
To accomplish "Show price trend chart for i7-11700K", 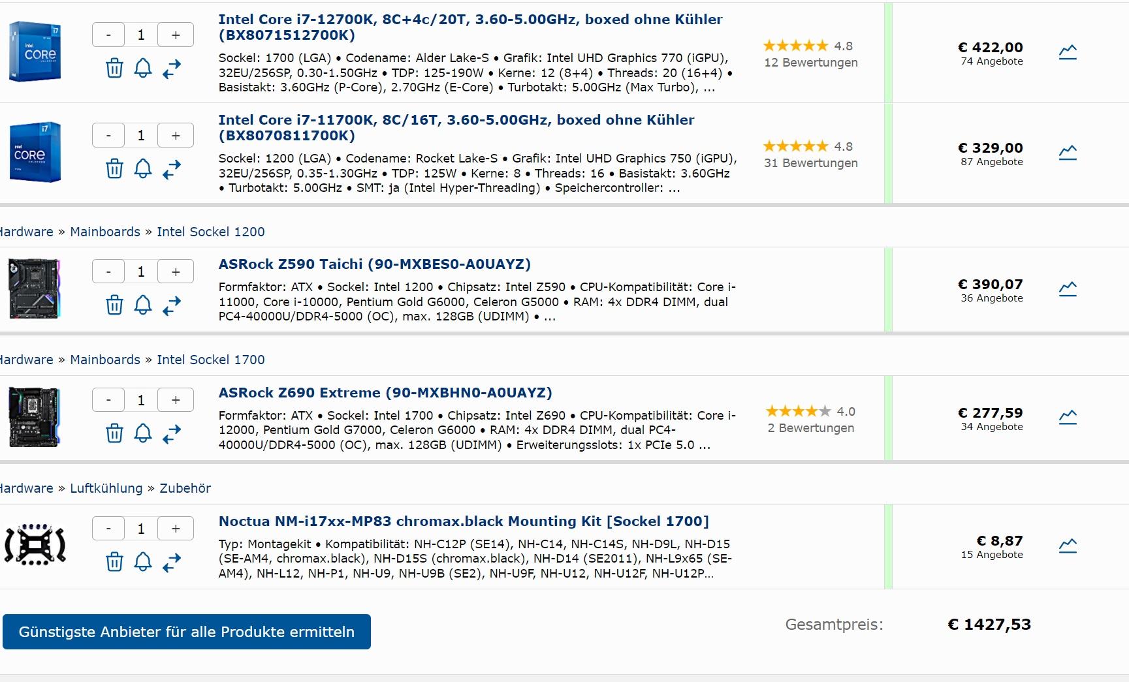I will (1068, 153).
